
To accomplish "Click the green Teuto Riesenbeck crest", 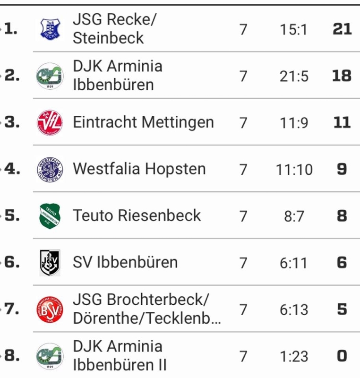I will pos(50,216).
